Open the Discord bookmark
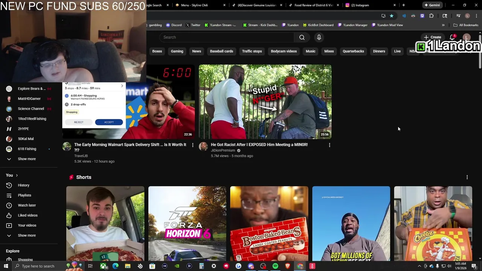482x271 pixels. pos(174,25)
